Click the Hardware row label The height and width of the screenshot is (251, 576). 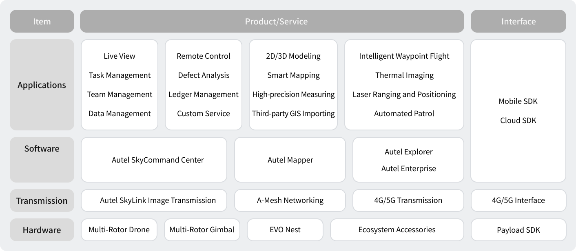click(42, 230)
